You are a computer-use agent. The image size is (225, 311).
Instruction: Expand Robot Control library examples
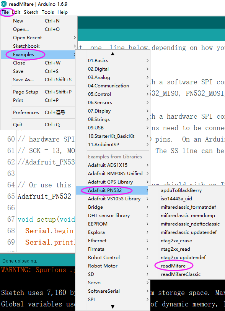point(112,258)
